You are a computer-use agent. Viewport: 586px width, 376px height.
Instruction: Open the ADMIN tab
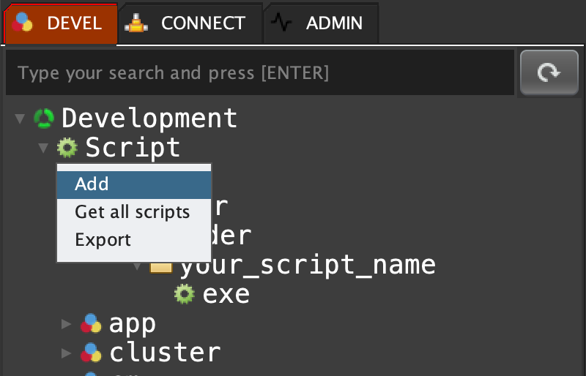click(x=321, y=23)
